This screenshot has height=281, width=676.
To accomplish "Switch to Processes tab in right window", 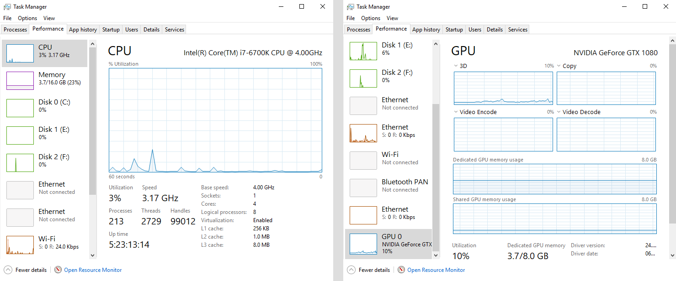I will point(359,30).
